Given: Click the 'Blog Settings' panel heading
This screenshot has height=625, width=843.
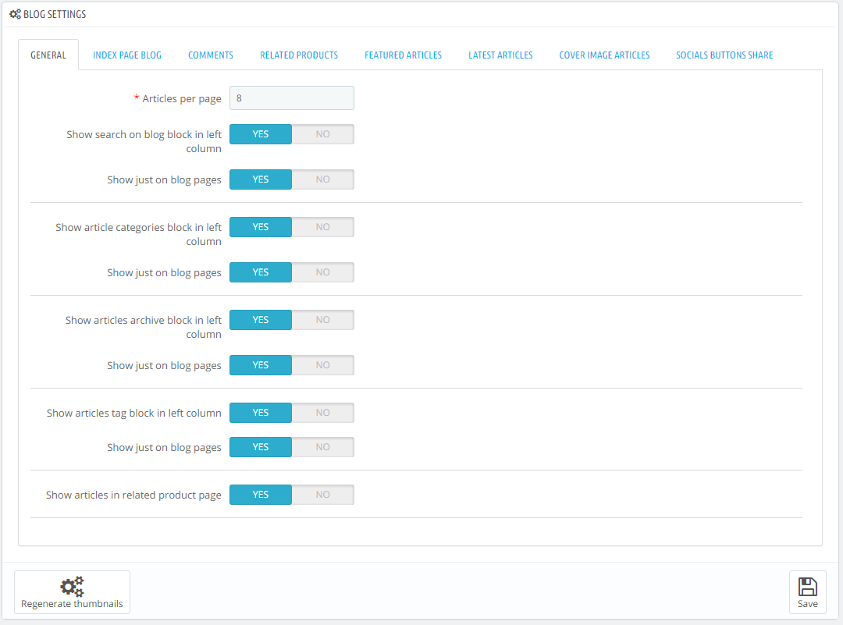Looking at the screenshot, I should 55,15.
